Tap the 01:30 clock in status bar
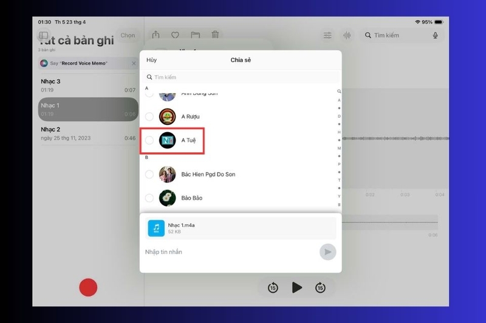 (x=44, y=22)
